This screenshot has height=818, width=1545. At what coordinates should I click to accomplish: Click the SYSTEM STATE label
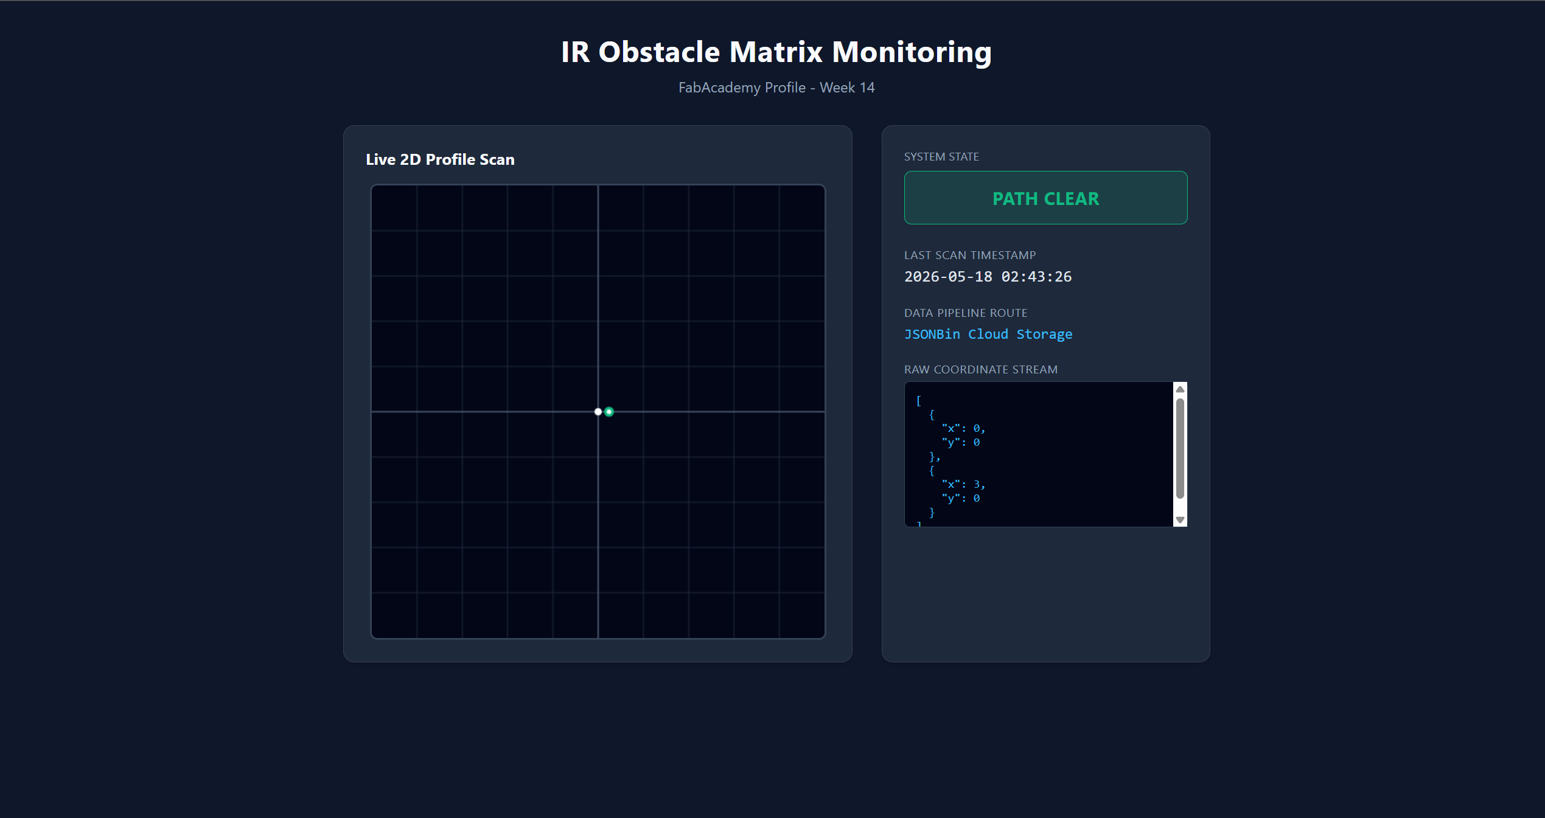tap(941, 157)
